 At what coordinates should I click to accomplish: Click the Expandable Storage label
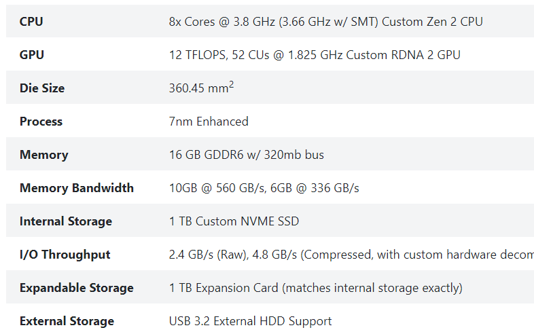point(77,288)
